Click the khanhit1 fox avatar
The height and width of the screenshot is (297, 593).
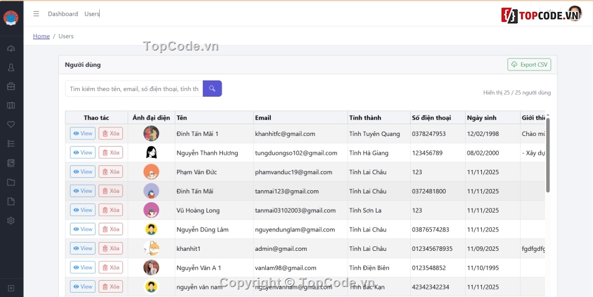coord(151,248)
